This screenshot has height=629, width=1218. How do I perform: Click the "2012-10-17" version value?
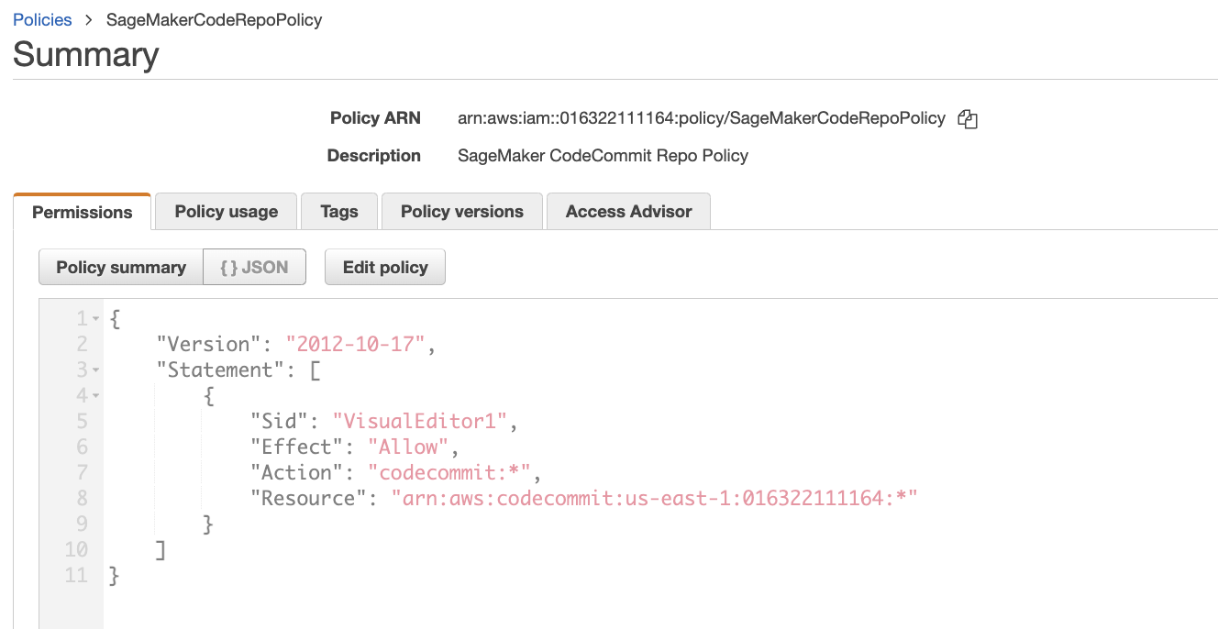(x=355, y=344)
